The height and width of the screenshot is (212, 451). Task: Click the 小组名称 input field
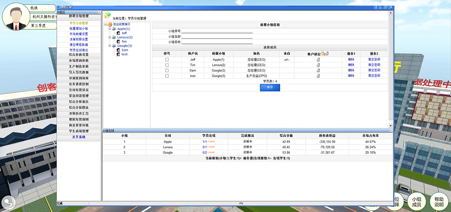click(x=217, y=37)
